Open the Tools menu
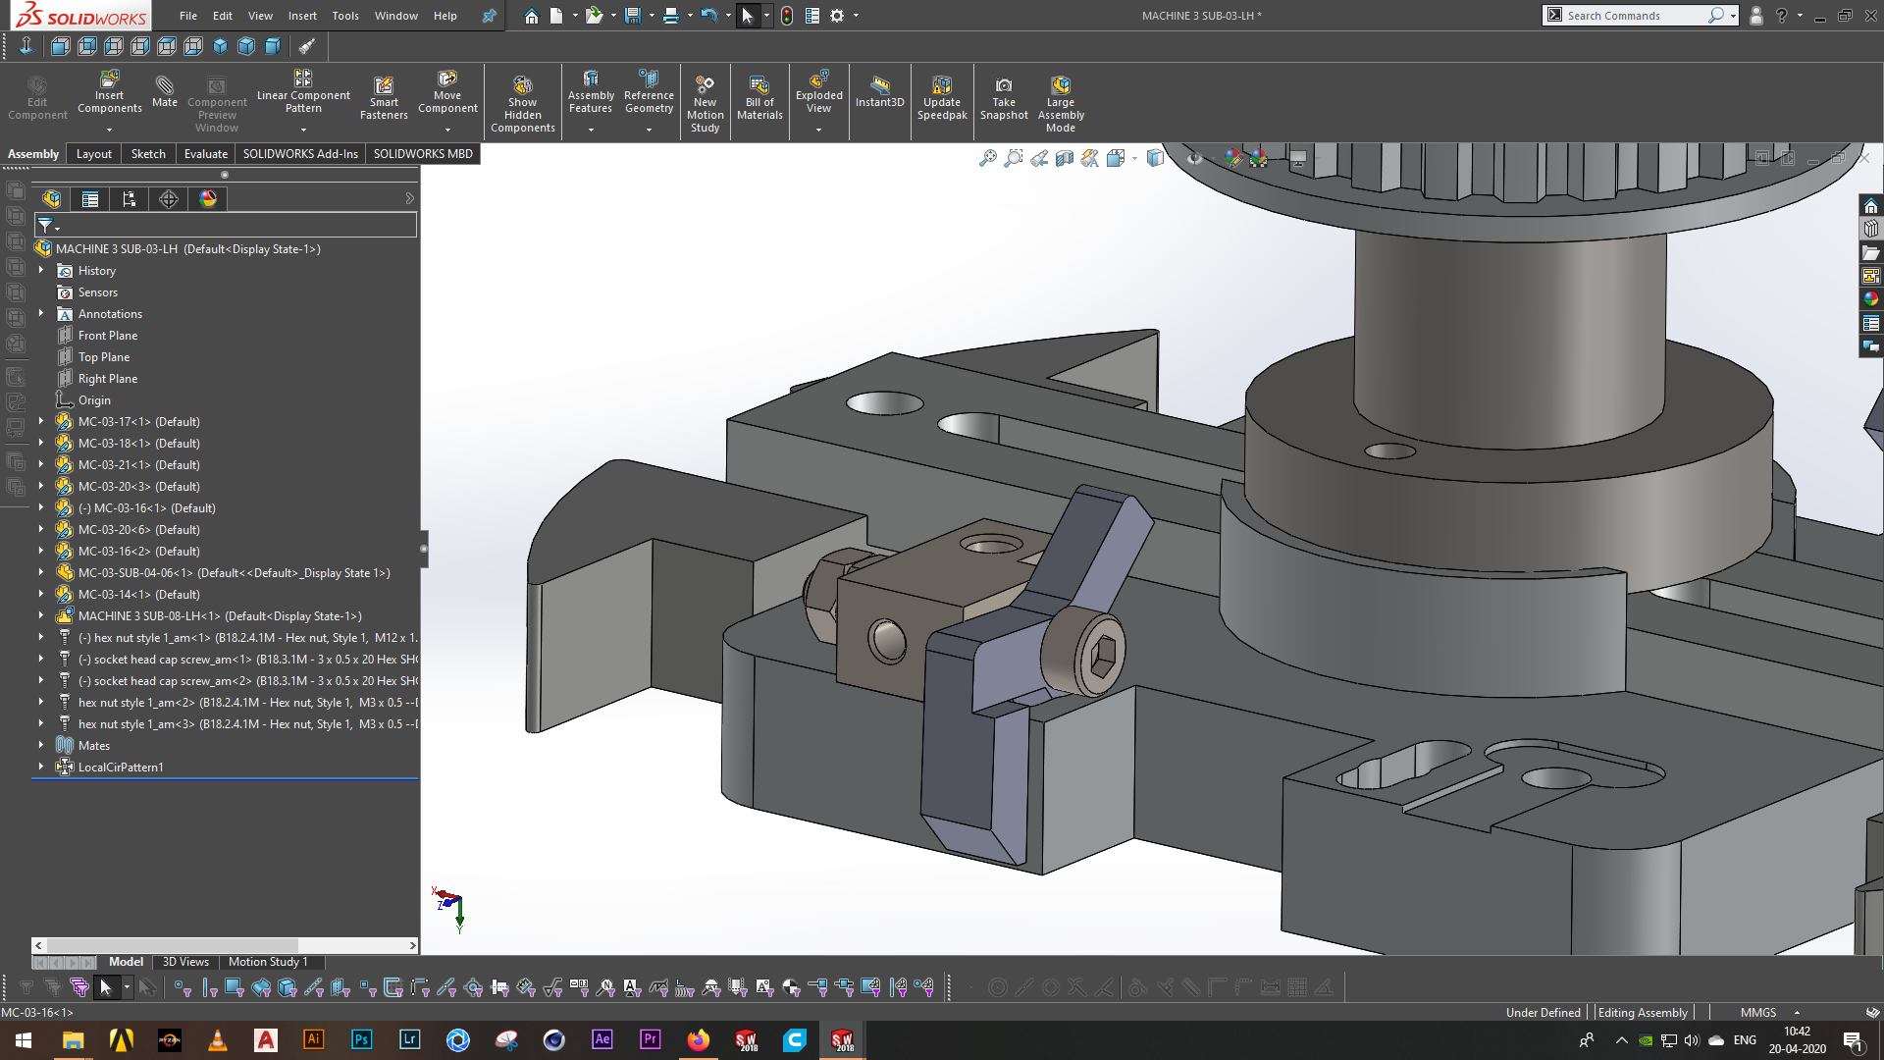 click(345, 16)
